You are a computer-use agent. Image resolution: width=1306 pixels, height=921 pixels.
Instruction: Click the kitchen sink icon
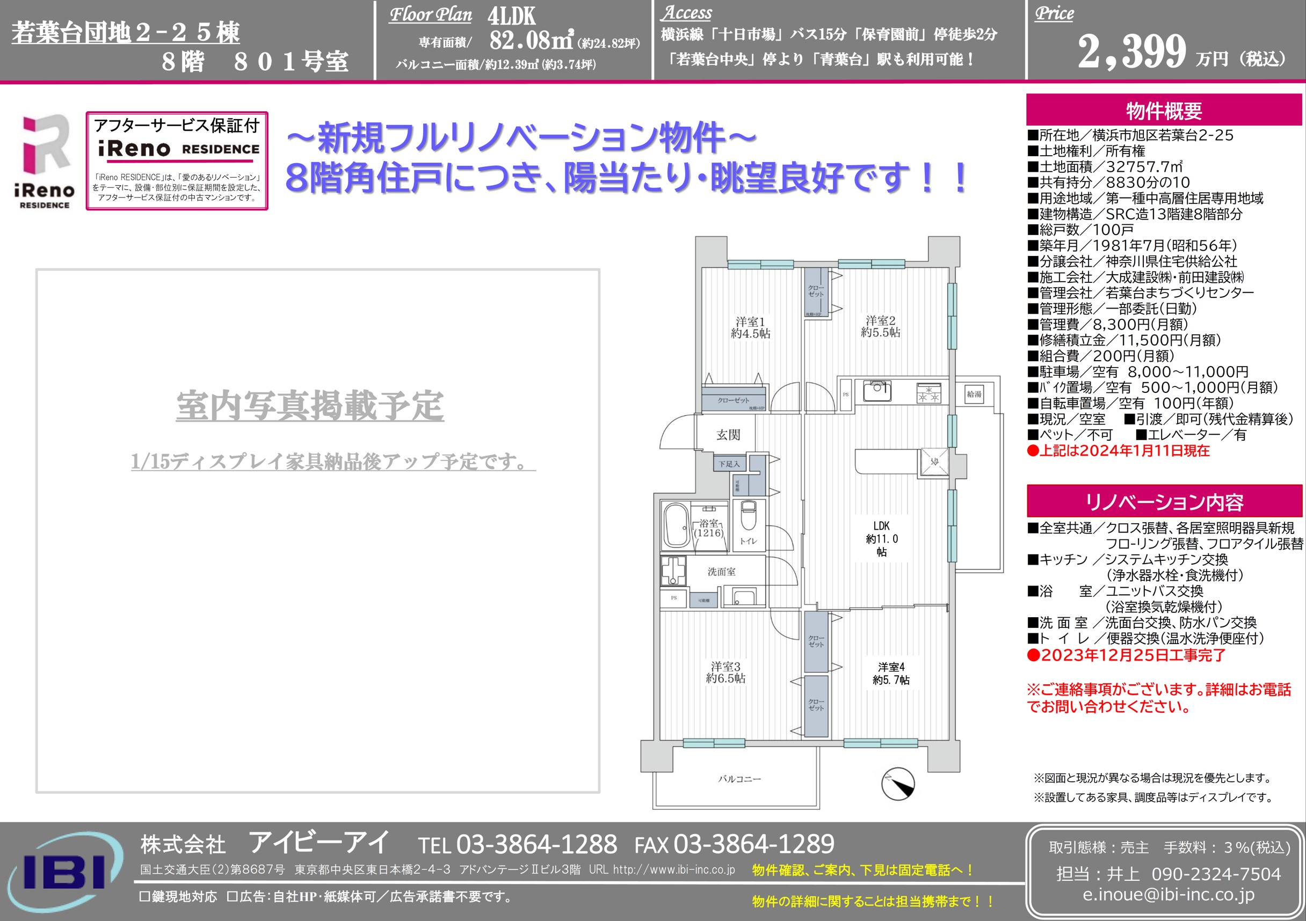click(x=876, y=391)
